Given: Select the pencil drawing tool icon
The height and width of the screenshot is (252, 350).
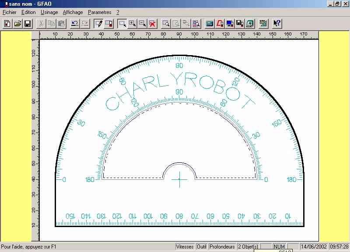Looking at the screenshot, I should pos(98,24).
